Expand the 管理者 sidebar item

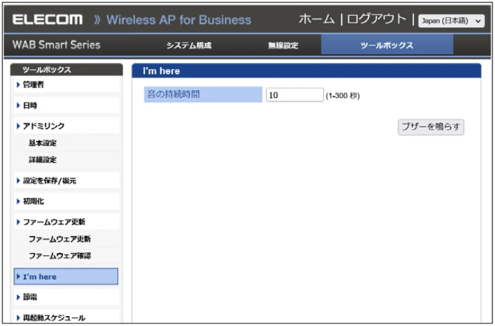coord(67,85)
